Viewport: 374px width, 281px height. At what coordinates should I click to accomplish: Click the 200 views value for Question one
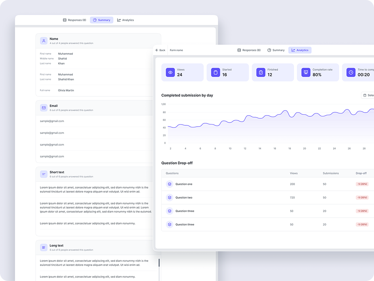pyautogui.click(x=292, y=184)
